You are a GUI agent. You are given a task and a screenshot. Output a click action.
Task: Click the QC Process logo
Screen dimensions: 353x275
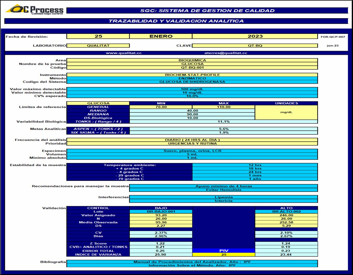35,10
